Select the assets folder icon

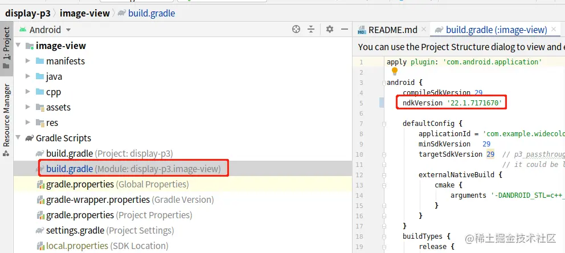point(40,107)
